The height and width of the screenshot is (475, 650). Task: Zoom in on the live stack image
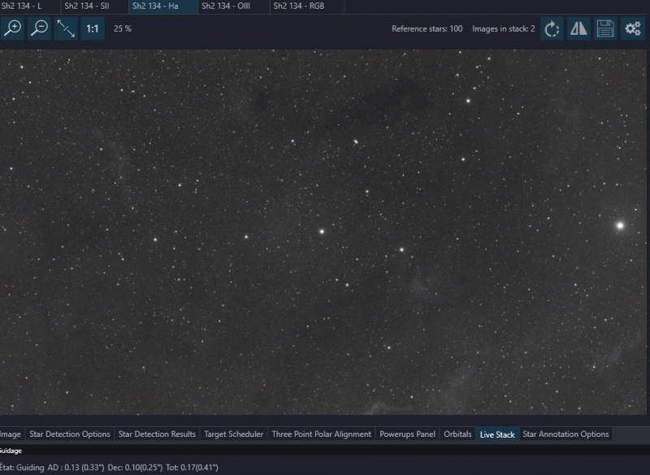(x=13, y=28)
